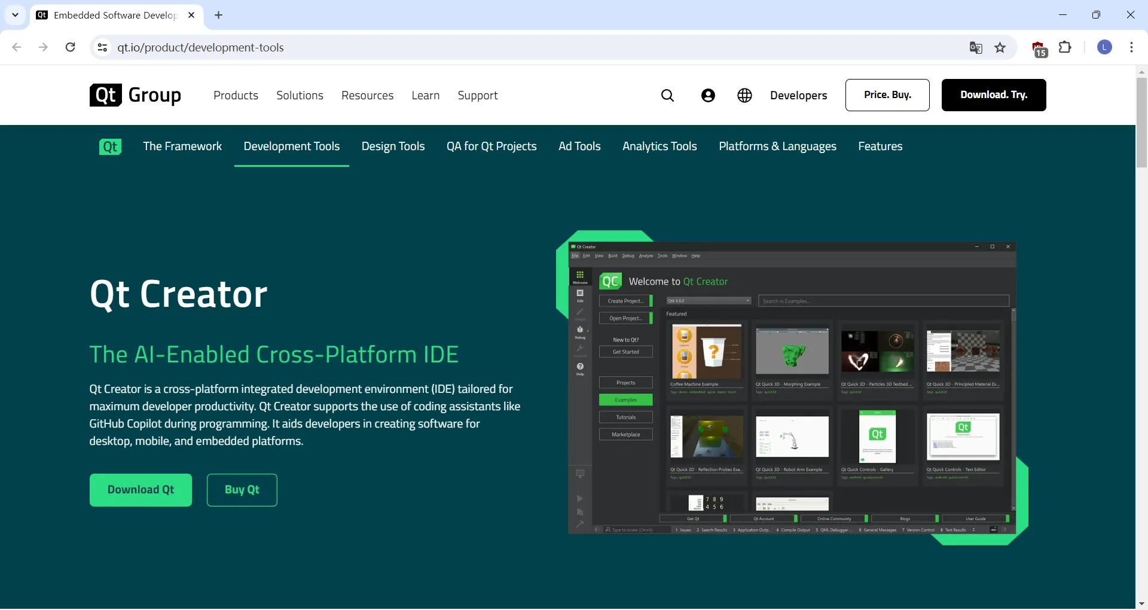This screenshot has width=1148, height=610.
Task: View site information icon in address bar
Action: pos(102,47)
